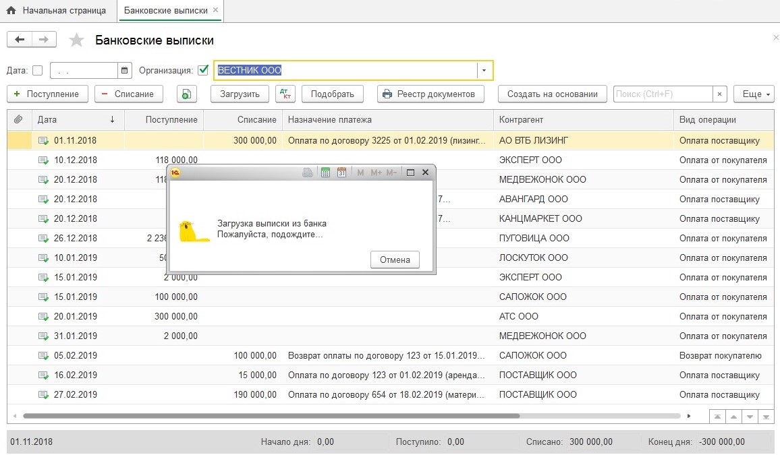Go back with the left arrow button

click(20, 40)
